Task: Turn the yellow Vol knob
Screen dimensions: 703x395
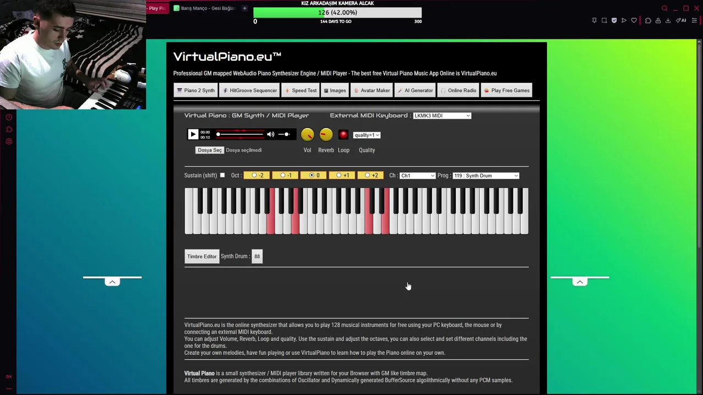Action: (x=307, y=134)
